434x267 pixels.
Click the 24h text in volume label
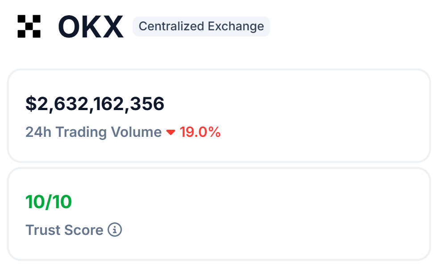click(38, 132)
